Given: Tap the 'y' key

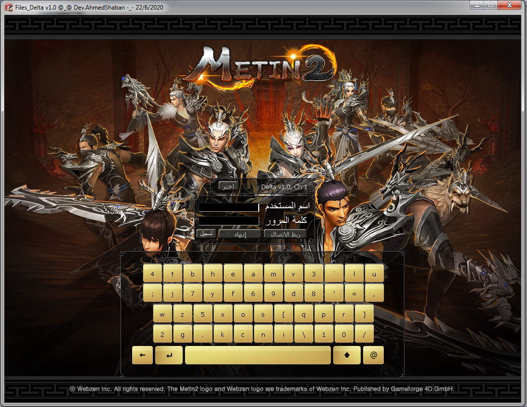Looking at the screenshot, I should (x=213, y=294).
